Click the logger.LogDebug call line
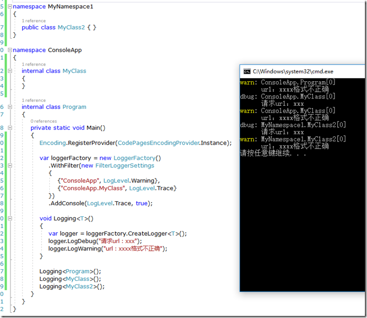Screen dimensions: 367x318 pos(95,241)
